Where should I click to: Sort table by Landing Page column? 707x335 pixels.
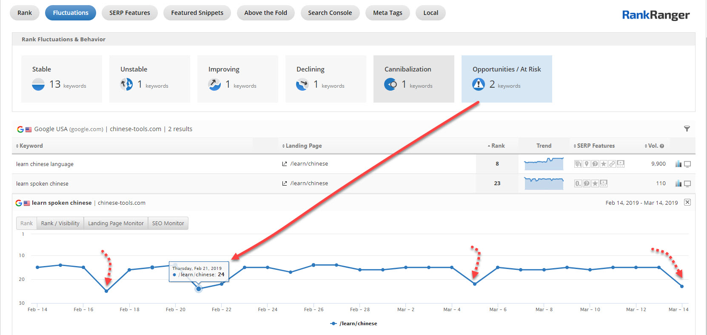click(x=302, y=146)
